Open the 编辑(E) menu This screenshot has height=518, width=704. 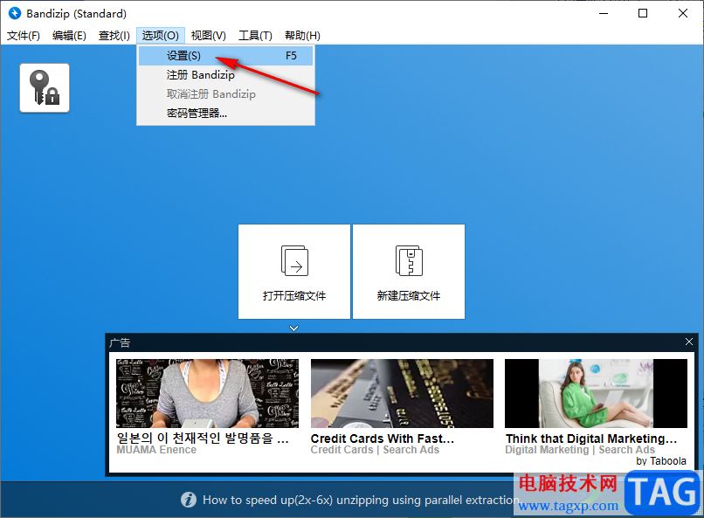click(69, 36)
